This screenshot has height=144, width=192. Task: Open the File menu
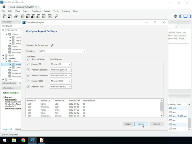(3, 11)
